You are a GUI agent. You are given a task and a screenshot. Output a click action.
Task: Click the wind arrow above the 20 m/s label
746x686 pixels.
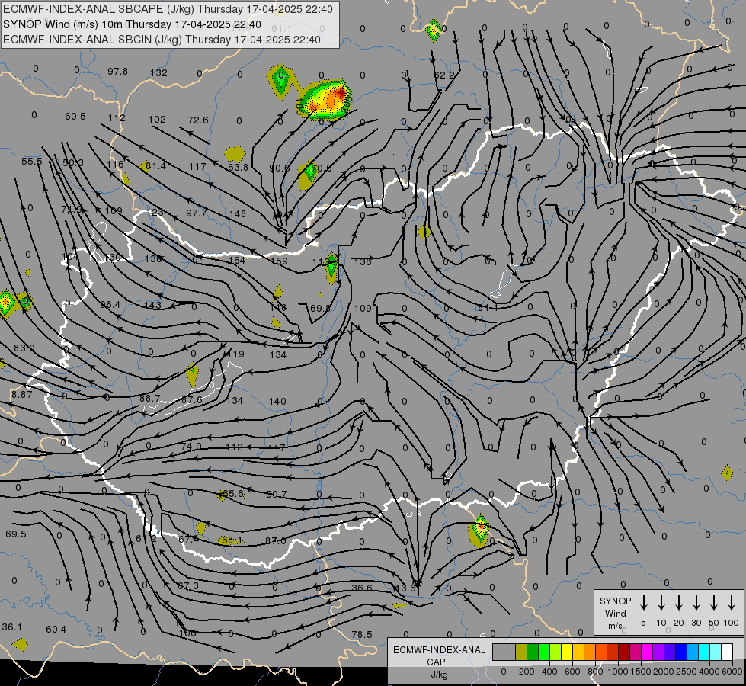pyautogui.click(x=679, y=603)
